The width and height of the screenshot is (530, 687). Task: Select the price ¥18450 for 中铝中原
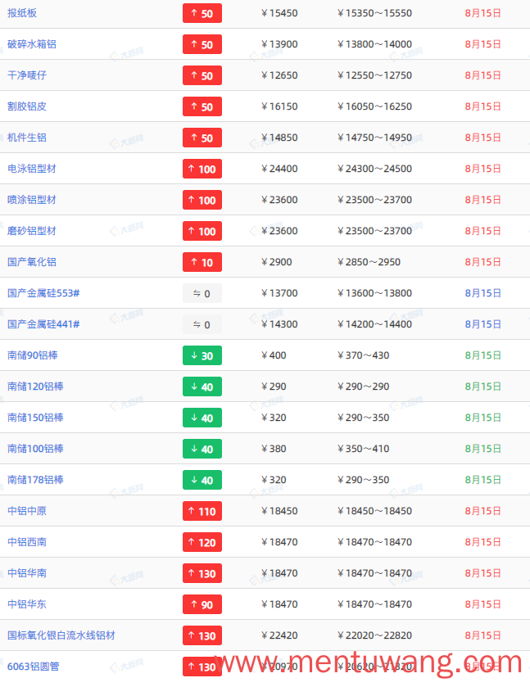point(279,511)
